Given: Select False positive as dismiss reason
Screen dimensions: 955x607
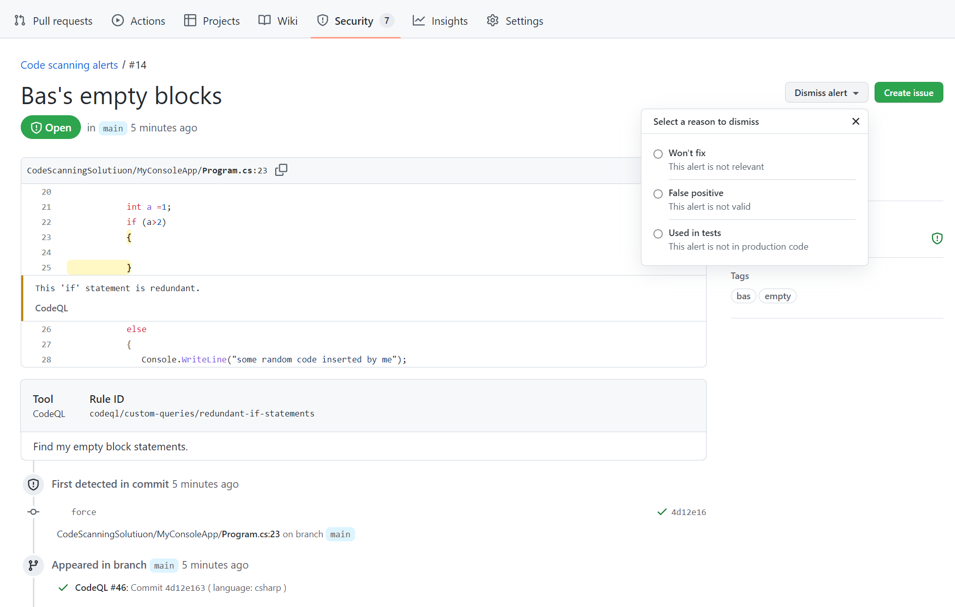Looking at the screenshot, I should tap(658, 194).
